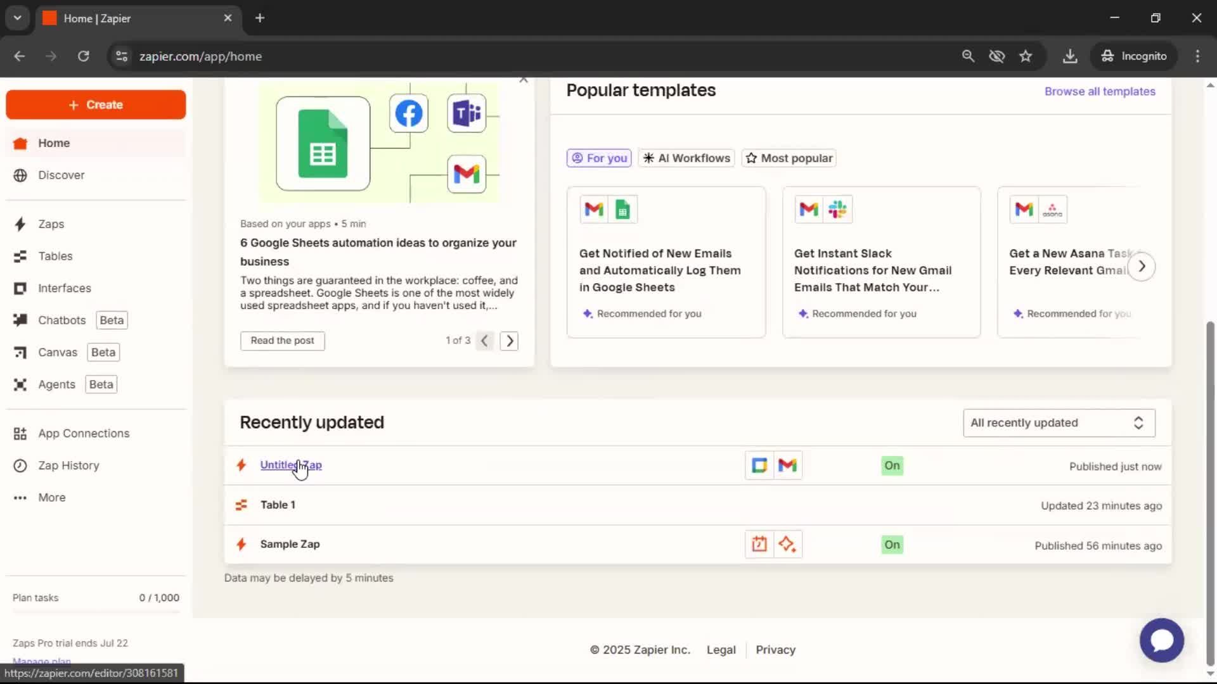The width and height of the screenshot is (1217, 684).
Task: Go to previous blog post arrow
Action: 484,341
